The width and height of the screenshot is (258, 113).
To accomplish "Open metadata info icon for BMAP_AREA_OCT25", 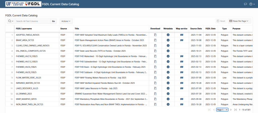I will (168, 40).
